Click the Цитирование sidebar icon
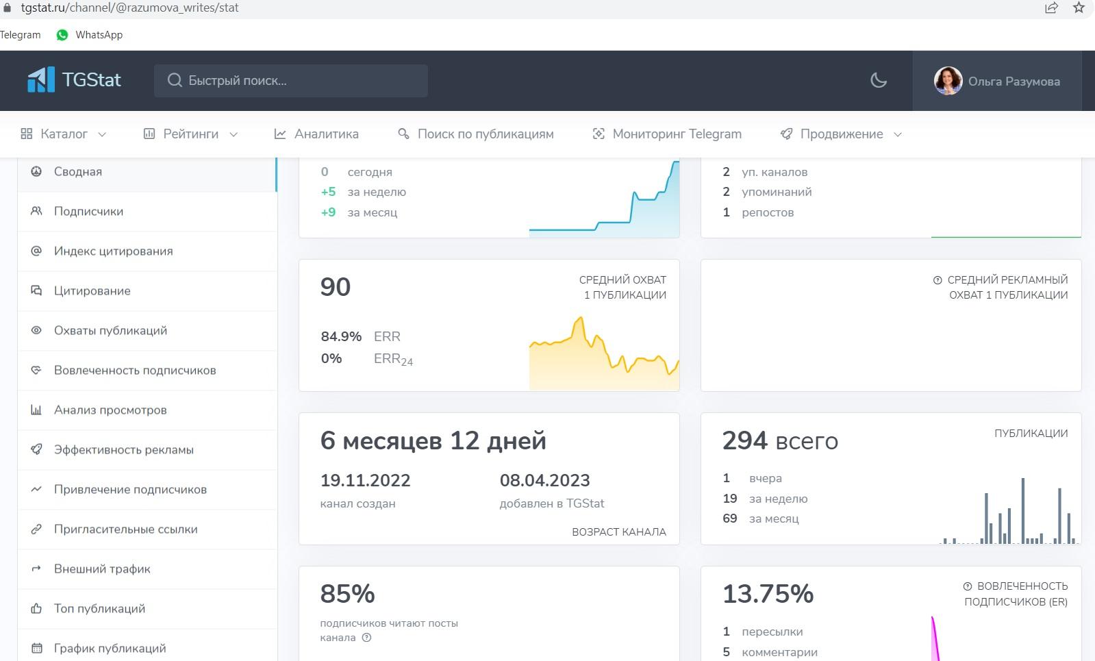The width and height of the screenshot is (1095, 661). click(x=36, y=291)
